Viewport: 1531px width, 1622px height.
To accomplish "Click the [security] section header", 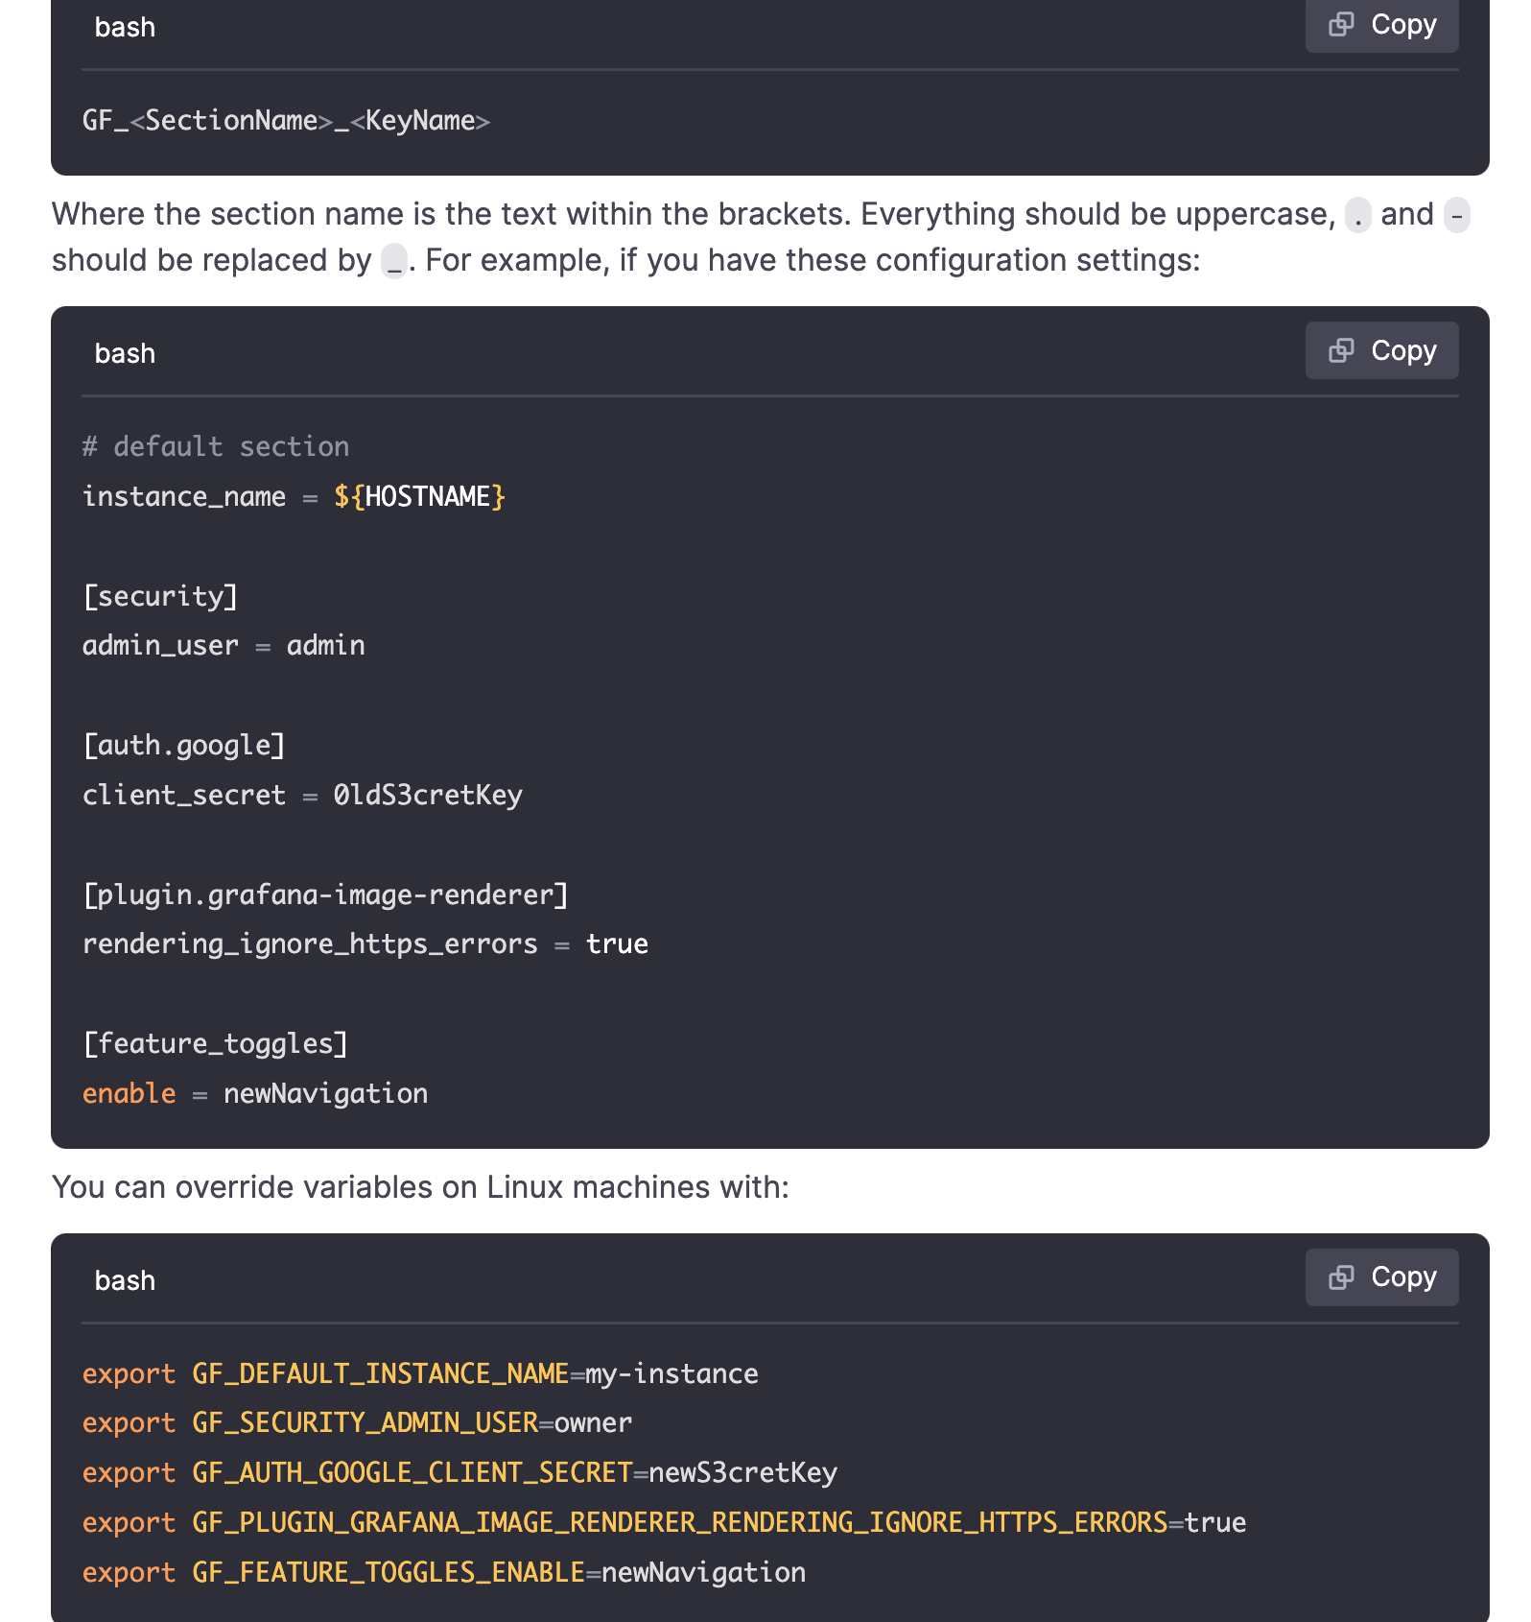I will point(160,597).
